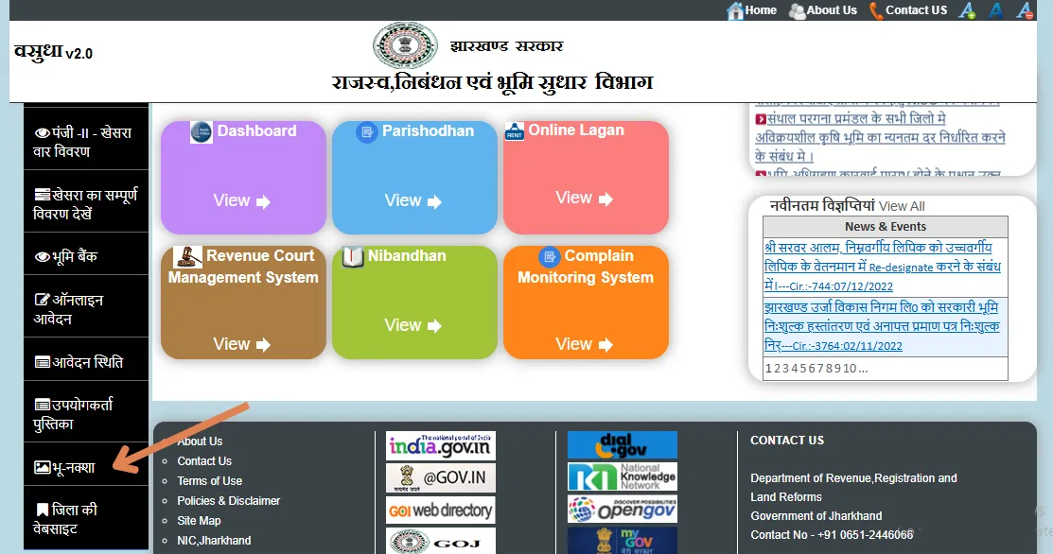The width and height of the screenshot is (1053, 554).
Task: Open the National Knowledge Network logo
Action: (x=623, y=476)
